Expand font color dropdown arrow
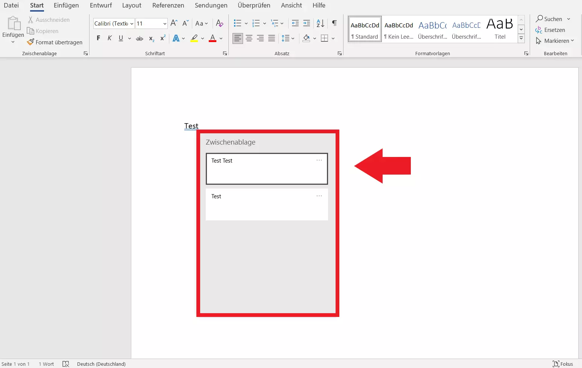Image resolution: width=582 pixels, height=368 pixels. point(221,38)
